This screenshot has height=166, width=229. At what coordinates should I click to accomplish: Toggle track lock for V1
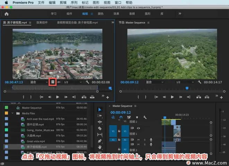tap(119, 131)
